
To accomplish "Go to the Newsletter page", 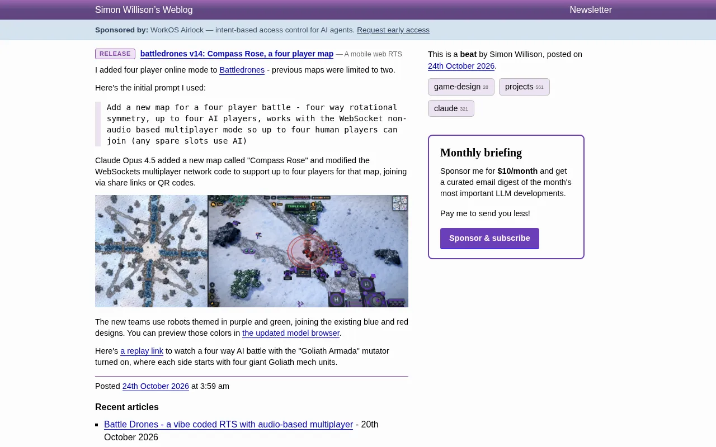I will point(591,10).
